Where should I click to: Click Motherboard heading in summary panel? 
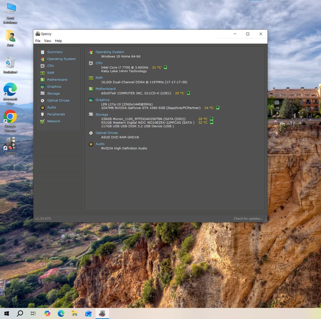pyautogui.click(x=105, y=89)
